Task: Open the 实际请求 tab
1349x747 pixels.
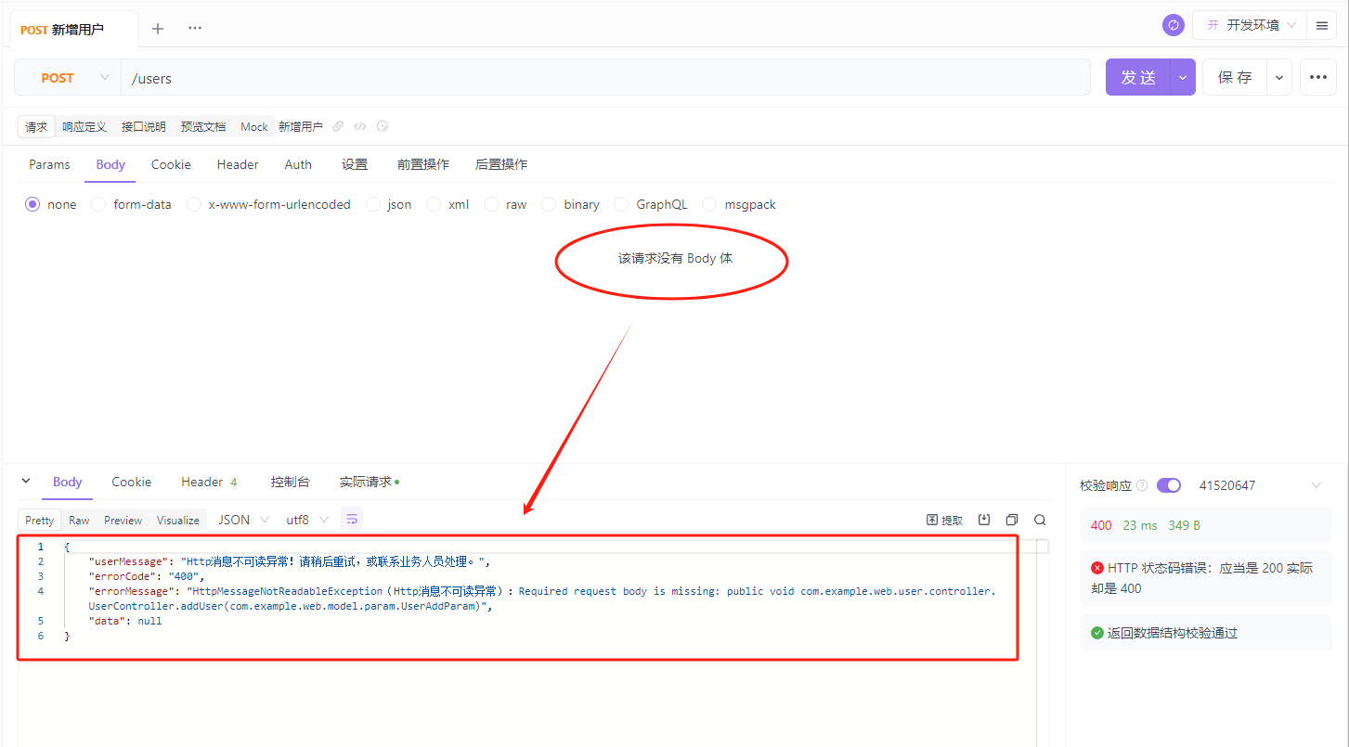Action: coord(369,482)
